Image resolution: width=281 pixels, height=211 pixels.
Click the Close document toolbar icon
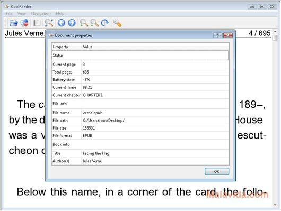point(24,23)
